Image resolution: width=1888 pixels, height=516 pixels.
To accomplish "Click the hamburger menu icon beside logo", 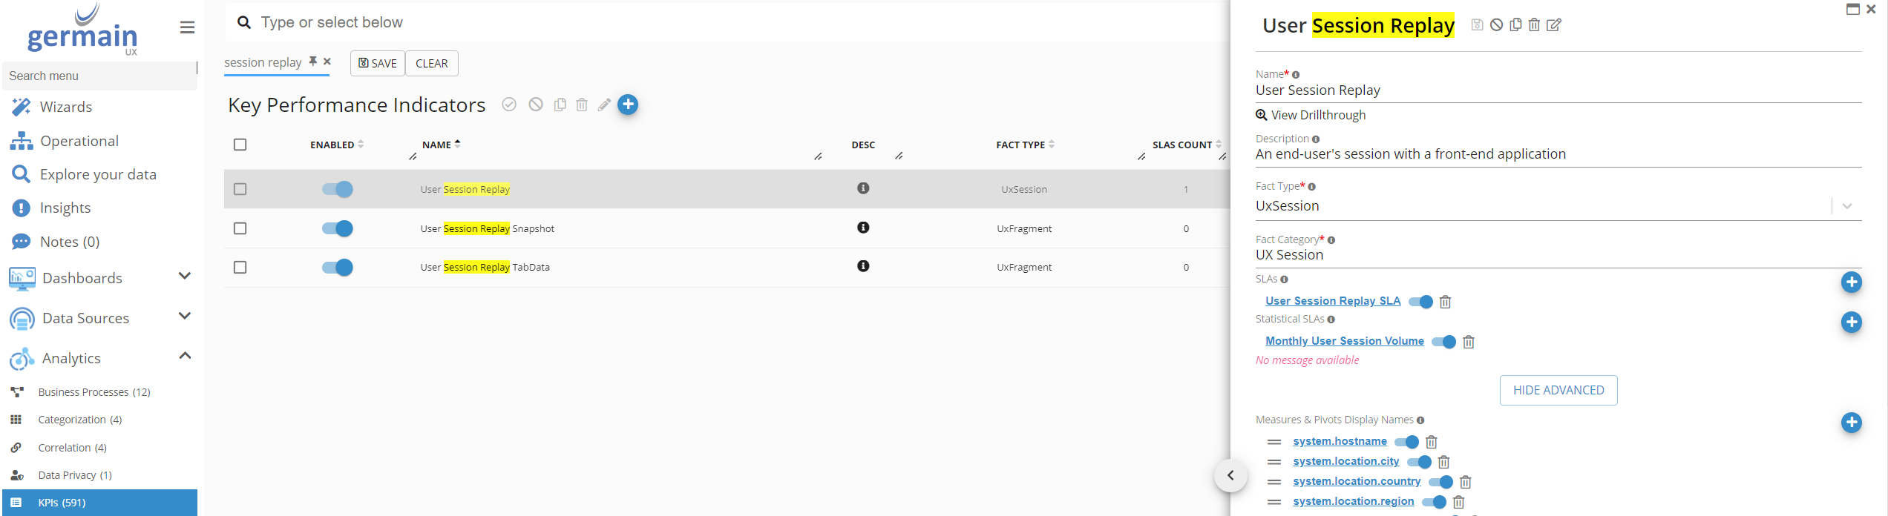I will tap(187, 27).
